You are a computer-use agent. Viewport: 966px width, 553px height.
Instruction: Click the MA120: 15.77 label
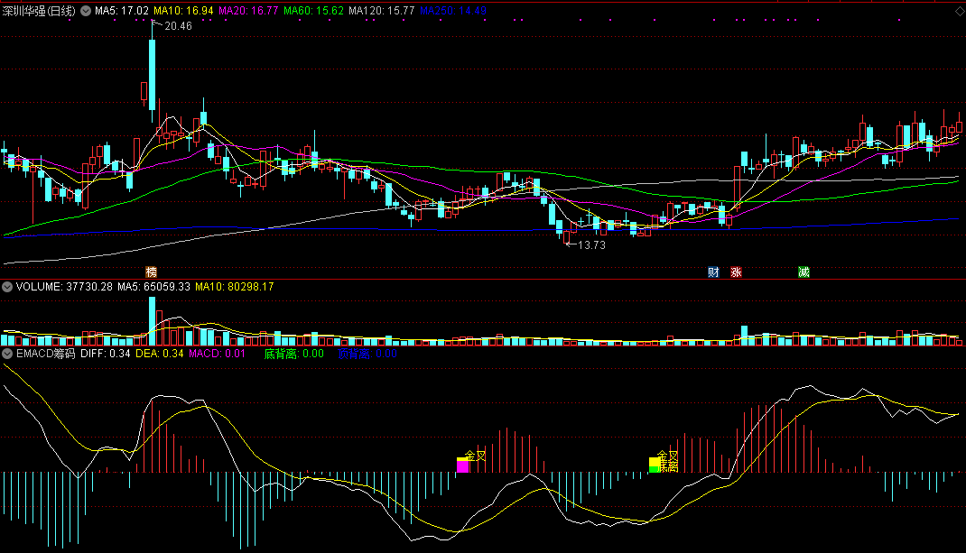click(381, 11)
